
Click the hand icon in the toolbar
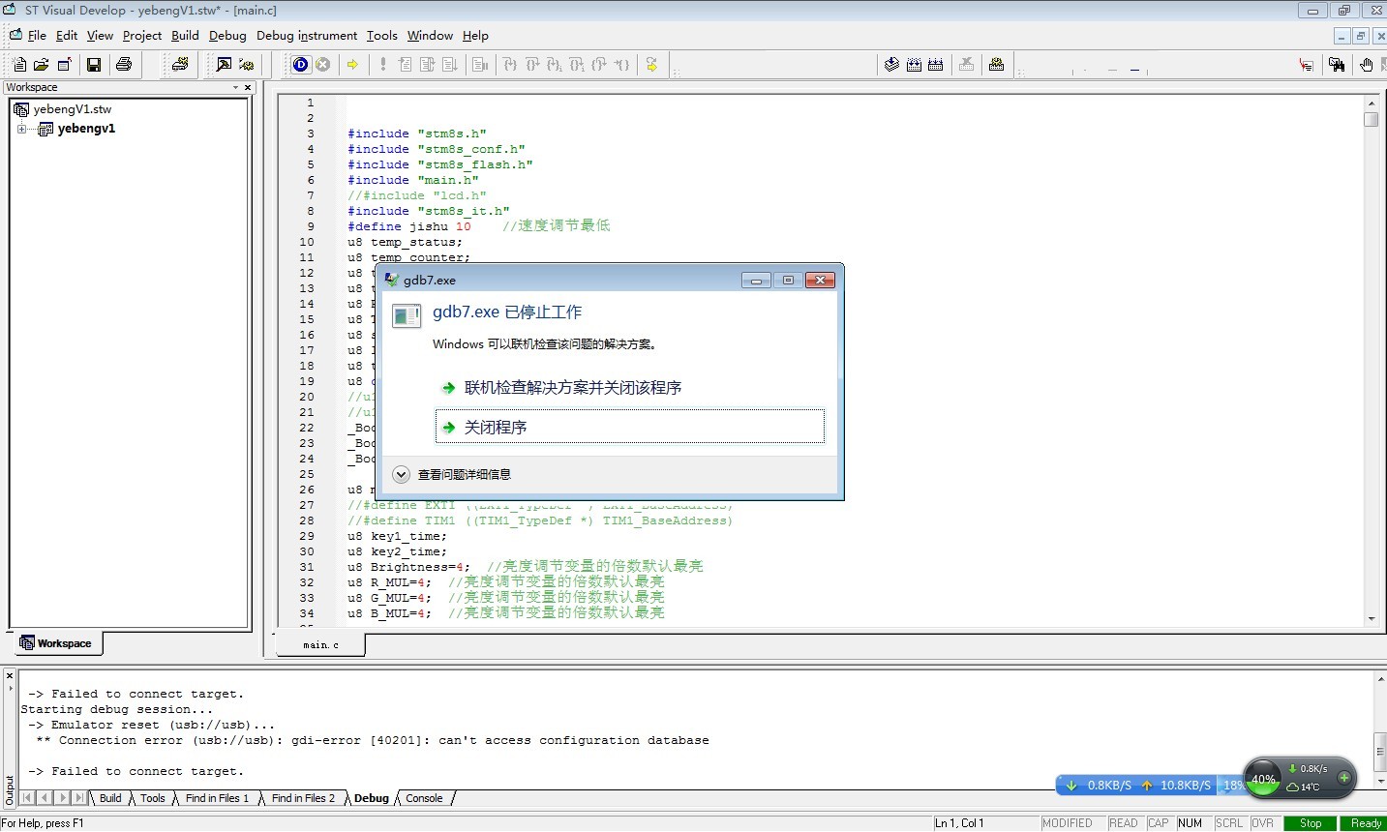[x=1366, y=65]
